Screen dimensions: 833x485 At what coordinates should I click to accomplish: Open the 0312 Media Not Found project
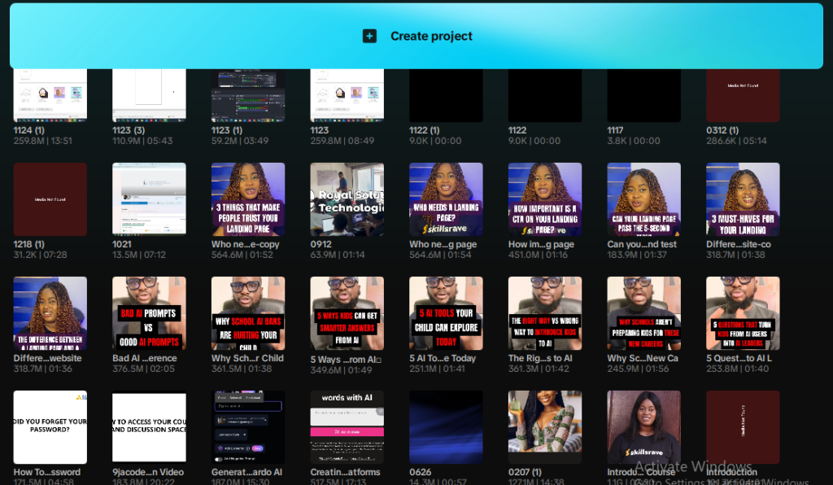pyautogui.click(x=743, y=96)
